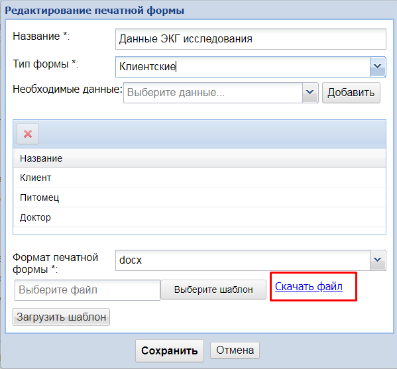This screenshot has width=397, height=369.
Task: Select the Клиент row in list
Action: point(199,178)
